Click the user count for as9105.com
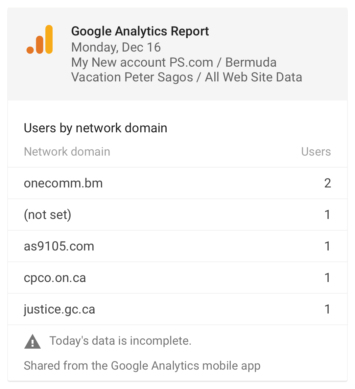 328,246
